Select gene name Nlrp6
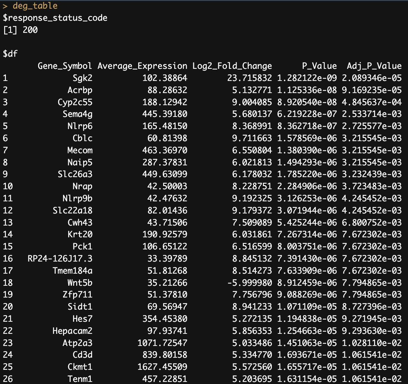The height and width of the screenshot is (384, 408). [x=80, y=126]
